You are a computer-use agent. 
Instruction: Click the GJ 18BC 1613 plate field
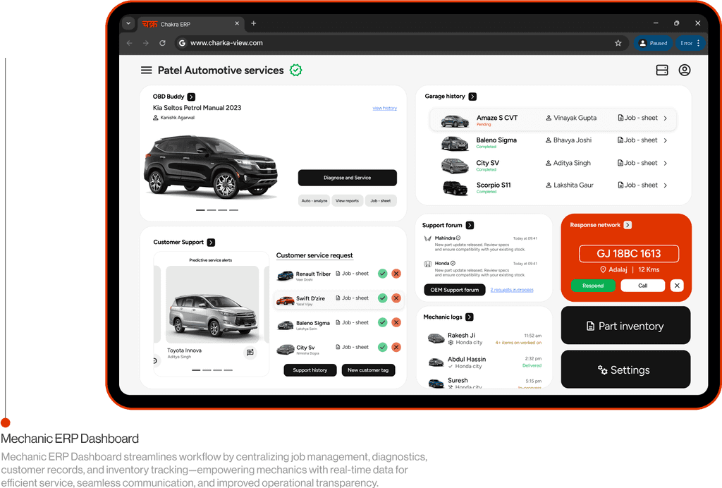click(x=628, y=254)
